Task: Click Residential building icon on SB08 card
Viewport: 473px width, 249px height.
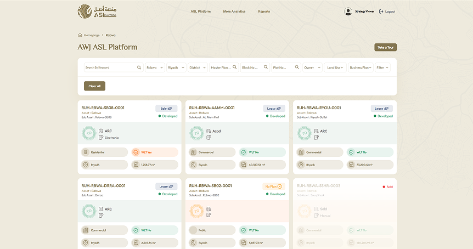Action: [86, 152]
